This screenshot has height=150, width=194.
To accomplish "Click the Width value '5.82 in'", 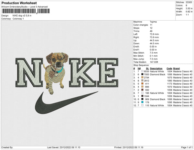I will click(x=189, y=12).
